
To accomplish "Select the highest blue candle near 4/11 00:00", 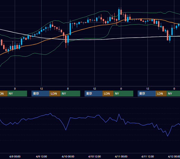I will [x=119, y=15].
